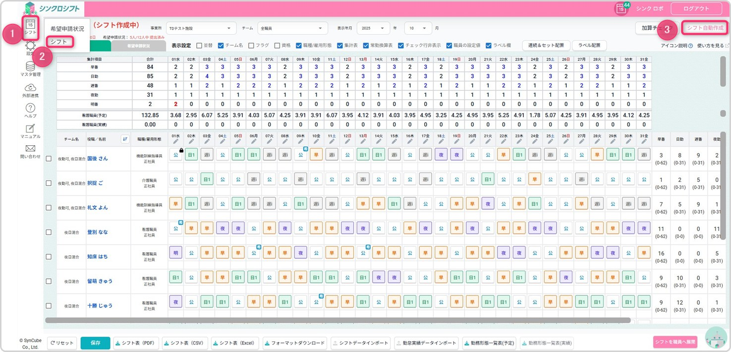This screenshot has height=352, width=731.
Task: Click the robot assistant icon at bottom right
Action: click(716, 338)
